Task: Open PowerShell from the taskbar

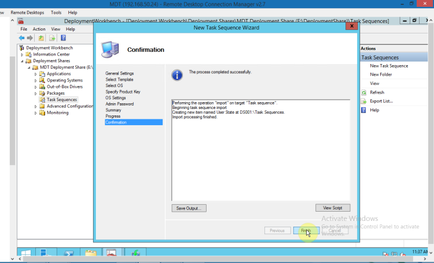Action: [x=68, y=253]
